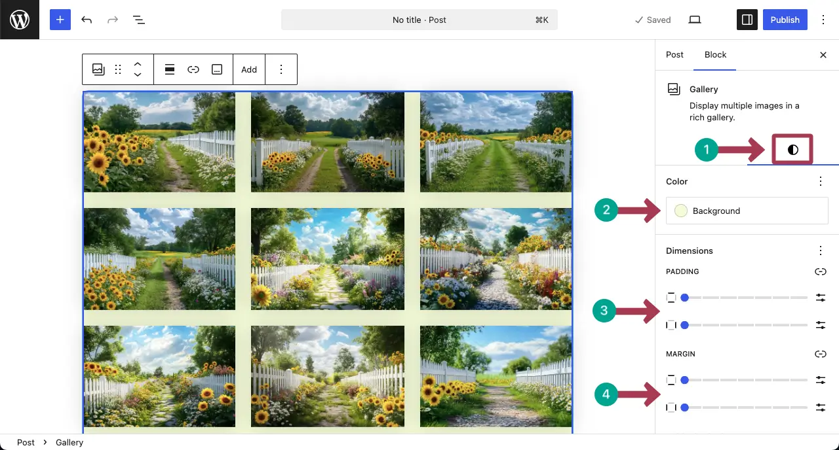Click Add button in gallery toolbar
The width and height of the screenshot is (839, 450).
249,69
